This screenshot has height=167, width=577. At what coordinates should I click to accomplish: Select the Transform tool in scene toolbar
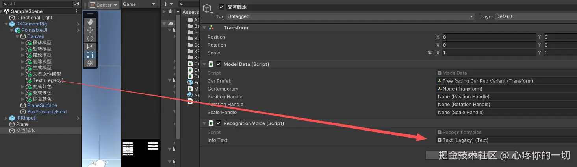coord(90,63)
